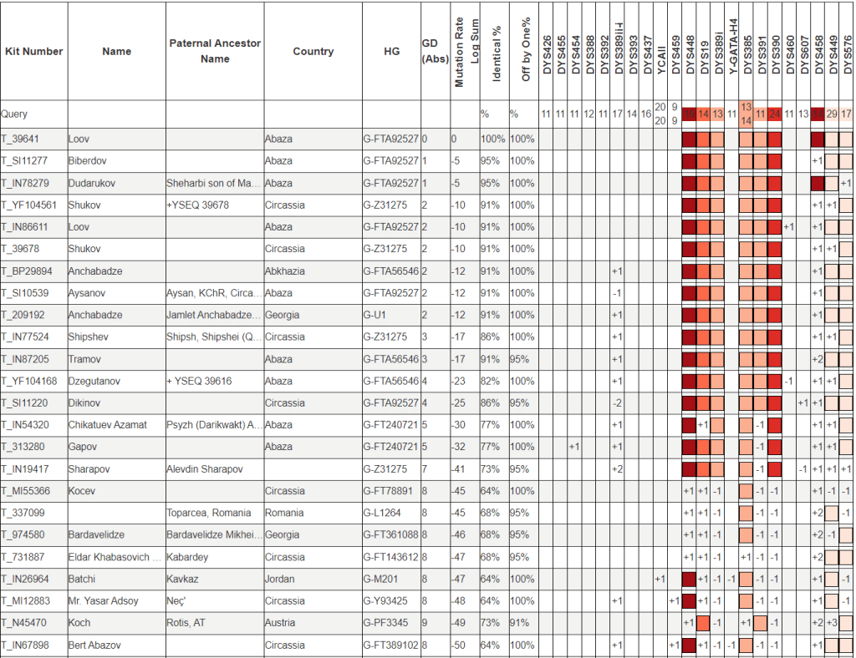Viewport: 856px width, 658px height.
Task: Click the Kit Number column header
Action: point(33,51)
